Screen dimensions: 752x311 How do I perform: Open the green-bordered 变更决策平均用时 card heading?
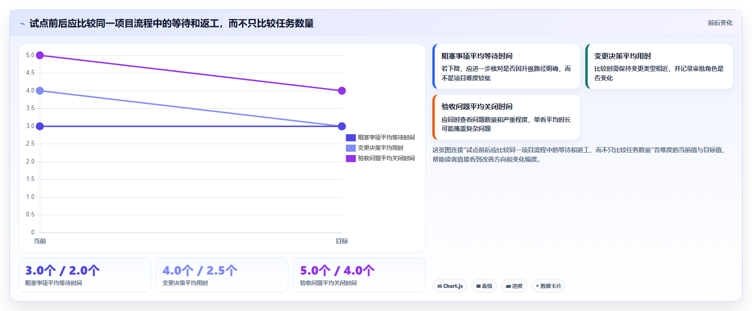(x=623, y=56)
